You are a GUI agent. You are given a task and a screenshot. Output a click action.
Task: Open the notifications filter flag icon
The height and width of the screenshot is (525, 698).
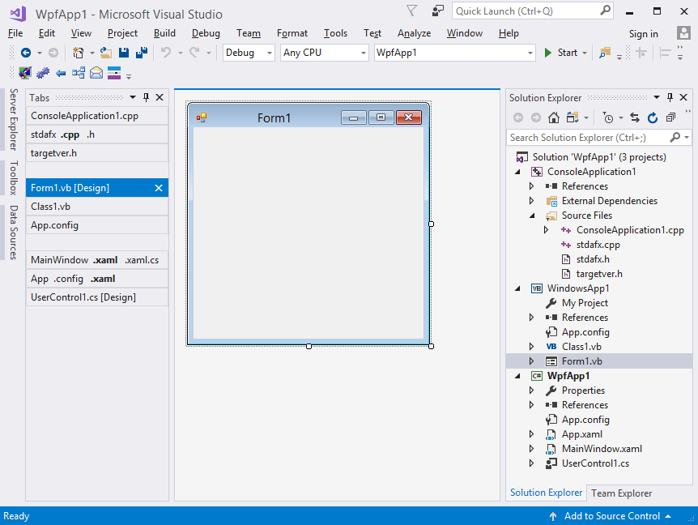tap(412, 11)
